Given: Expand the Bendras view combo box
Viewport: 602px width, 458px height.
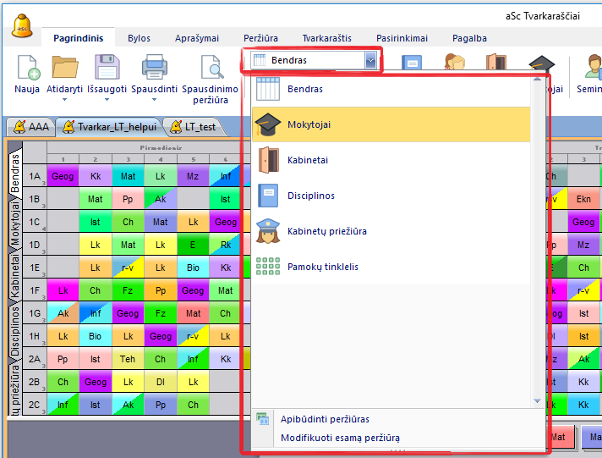Looking at the screenshot, I should click(369, 60).
